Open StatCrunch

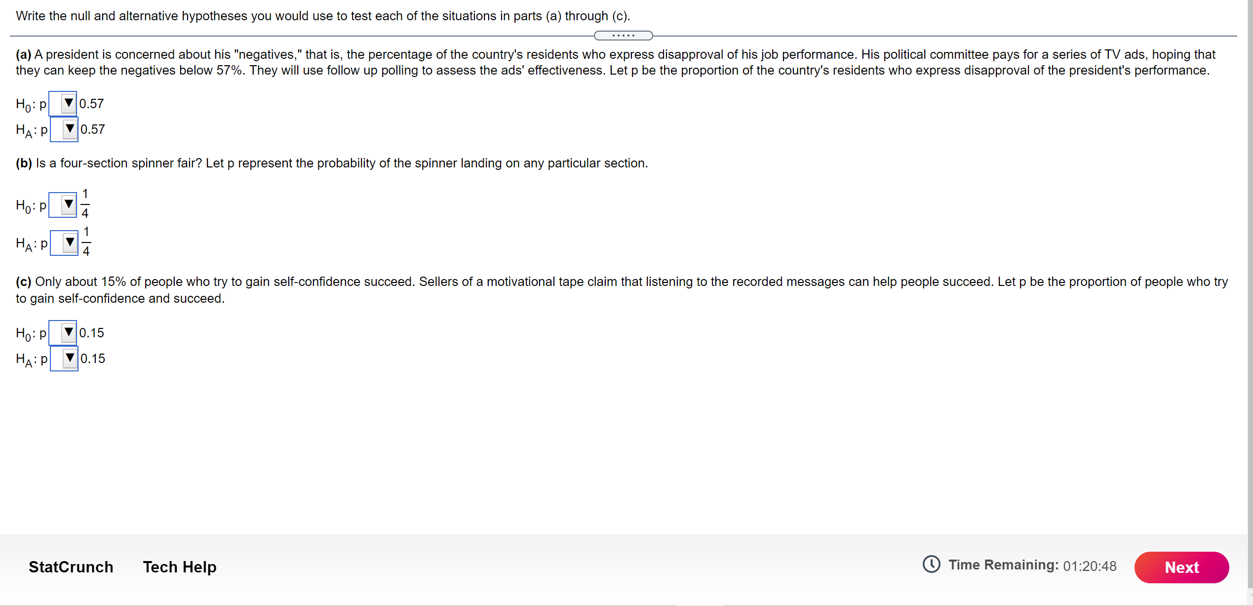pyautogui.click(x=71, y=567)
